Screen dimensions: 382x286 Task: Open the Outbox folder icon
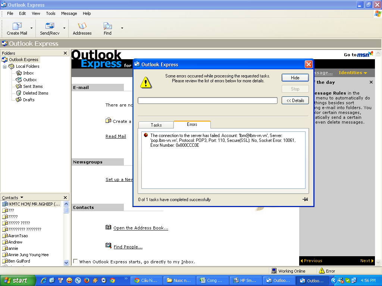pyautogui.click(x=19, y=80)
